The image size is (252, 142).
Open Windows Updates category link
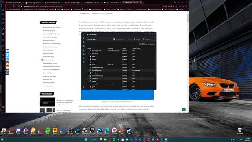[x=49, y=31]
